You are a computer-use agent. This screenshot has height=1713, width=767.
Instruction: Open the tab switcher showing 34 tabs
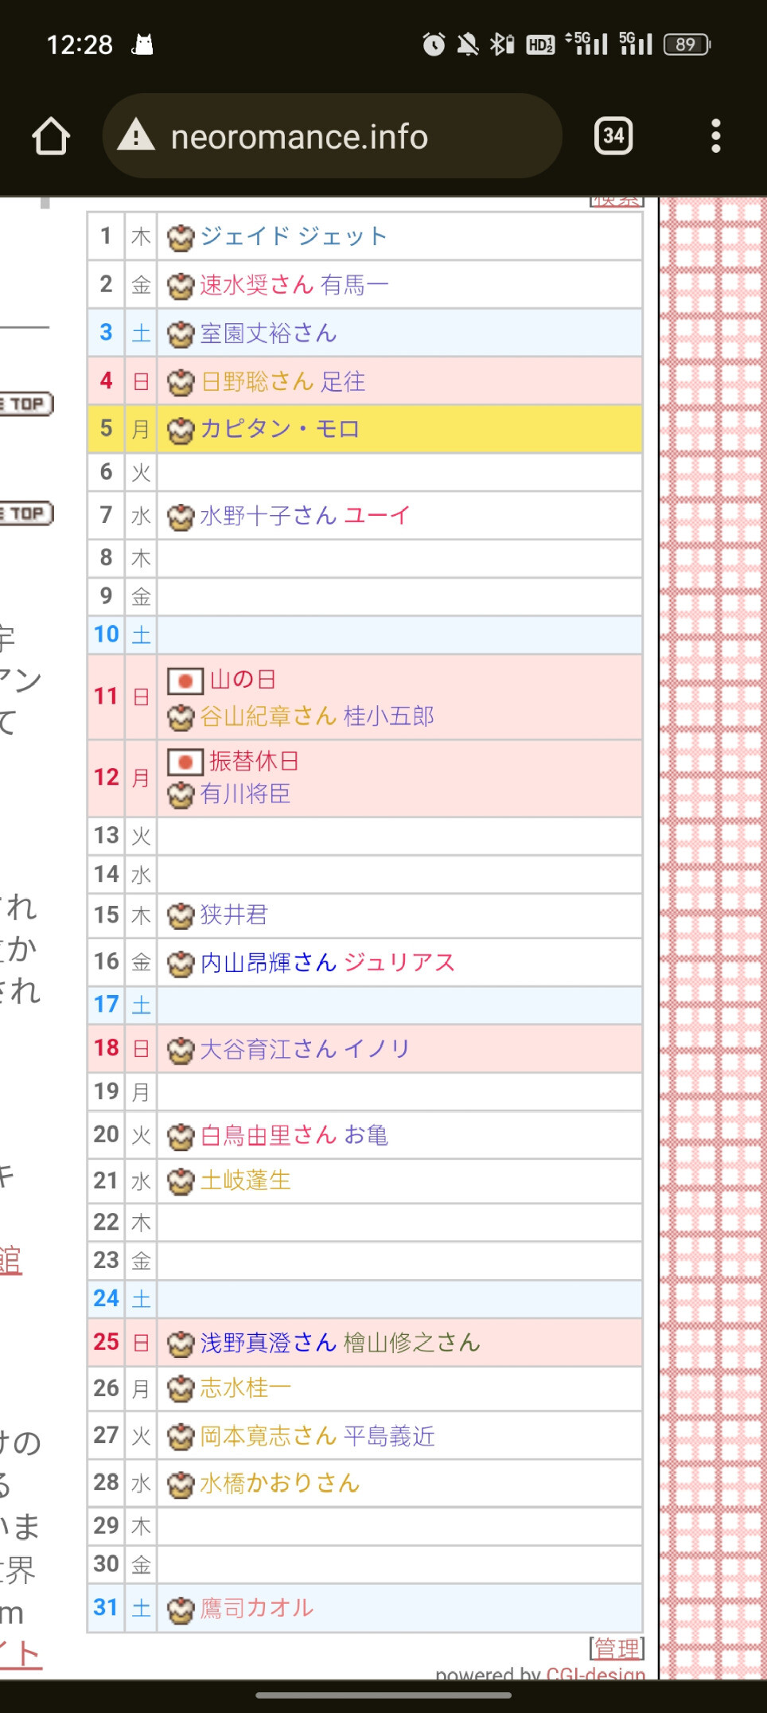[x=613, y=136]
